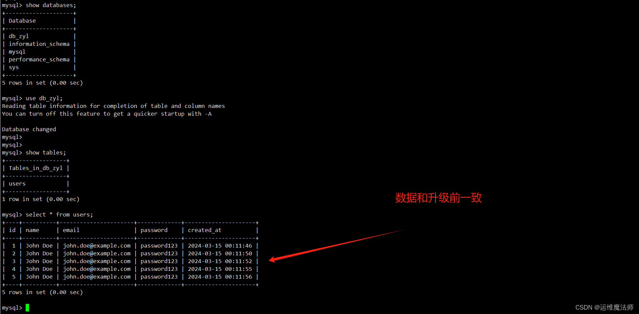Select information_schema database entry
Viewport: 639px width, 314px height.
(39, 44)
